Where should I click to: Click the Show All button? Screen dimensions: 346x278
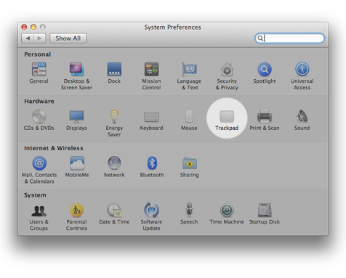(68, 38)
